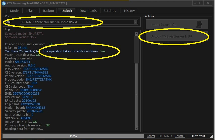The height and width of the screenshot is (140, 215).
Task: Click CSC country code value USA
Action: point(34,83)
